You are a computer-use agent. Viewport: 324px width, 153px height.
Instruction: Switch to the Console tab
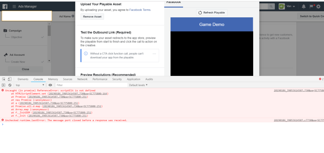(x=38, y=79)
